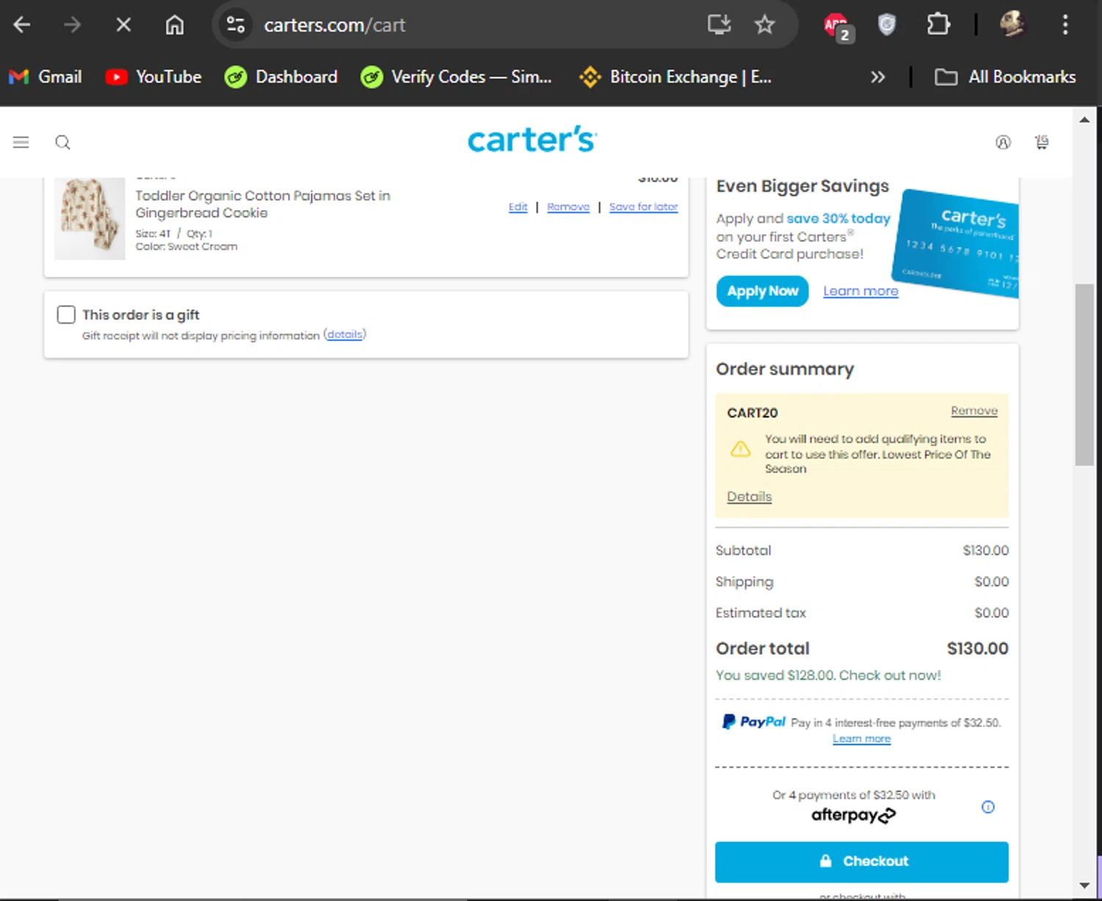1102x901 pixels.
Task: Open Carter's hamburger menu
Action: (x=21, y=142)
